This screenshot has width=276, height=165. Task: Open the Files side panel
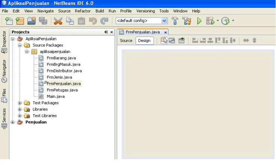tap(4, 96)
